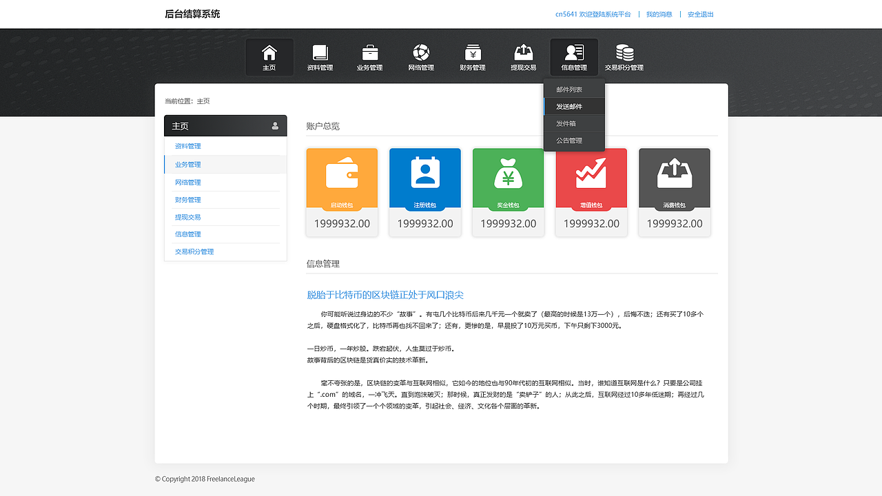Screen dimensions: 882x496
Task: Click the green 奖金钱包 money bag icon
Action: [x=508, y=173]
